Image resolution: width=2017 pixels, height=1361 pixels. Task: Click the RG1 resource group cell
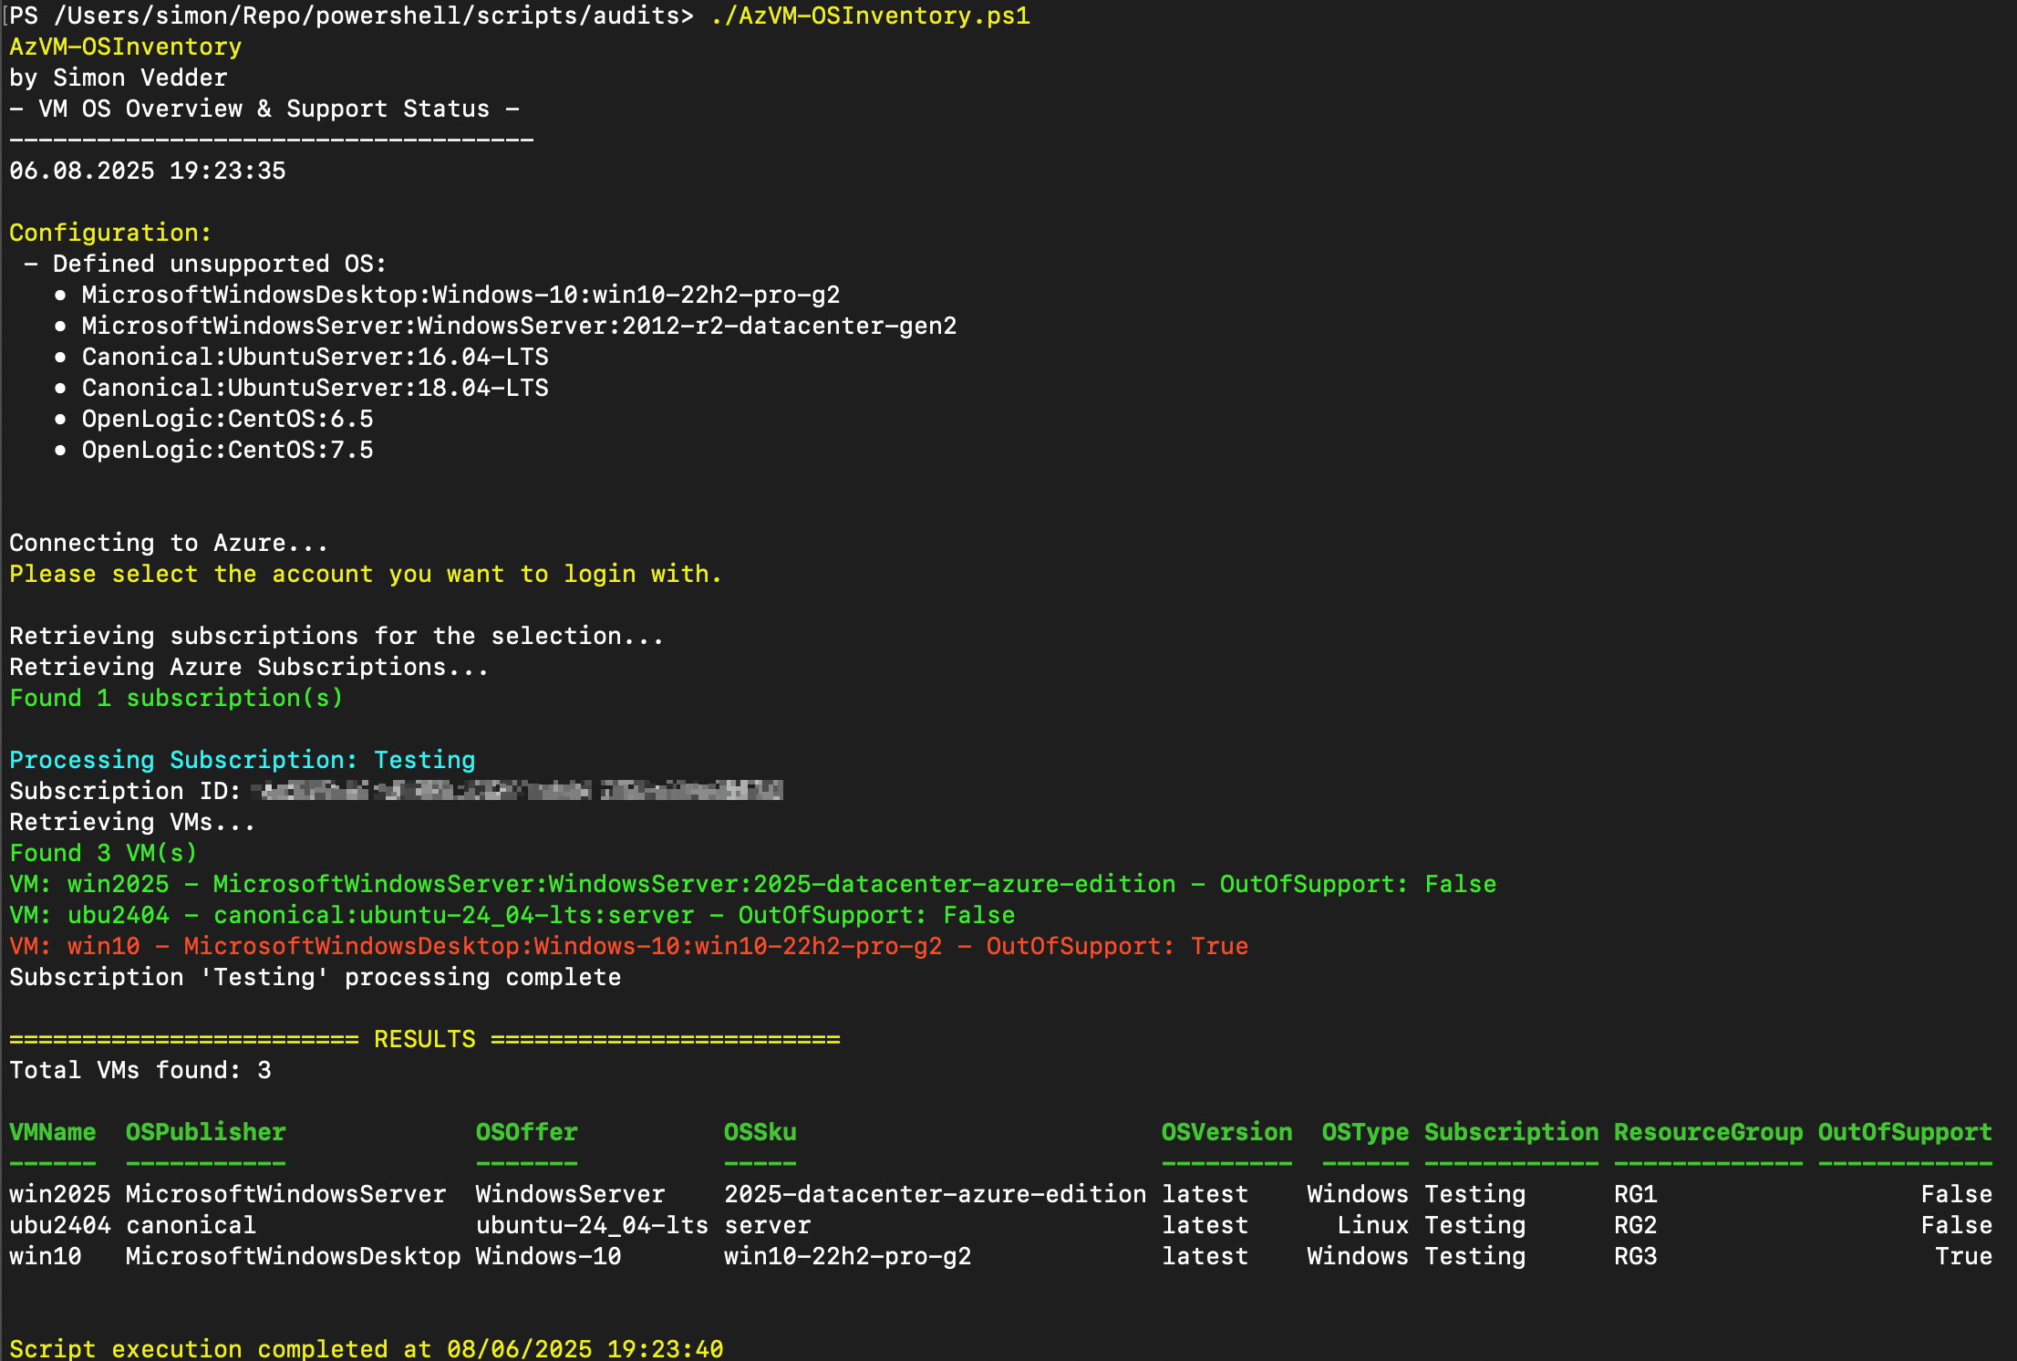(x=1636, y=1194)
